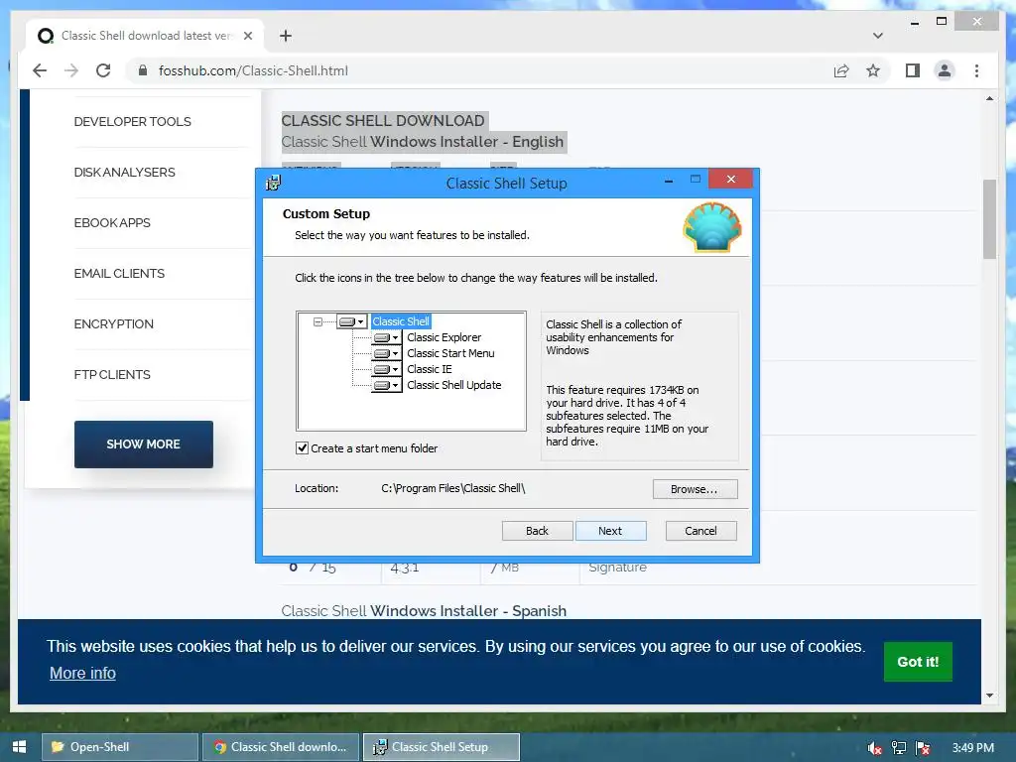Click Classic Shell Windows Installer - Spanish

[x=424, y=611]
